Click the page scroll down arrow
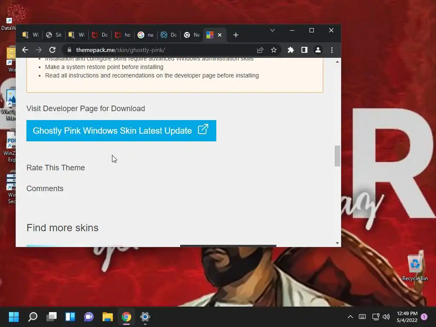The image size is (436, 327). (x=337, y=243)
